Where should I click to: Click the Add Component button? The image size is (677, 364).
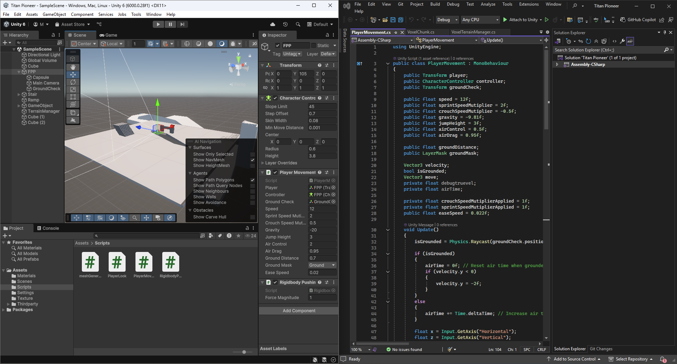point(299,311)
